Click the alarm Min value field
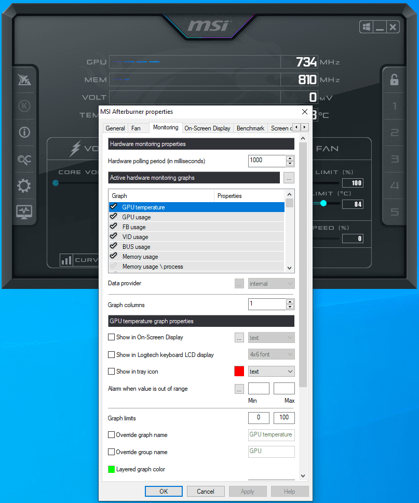This screenshot has height=503, width=419. (x=259, y=389)
